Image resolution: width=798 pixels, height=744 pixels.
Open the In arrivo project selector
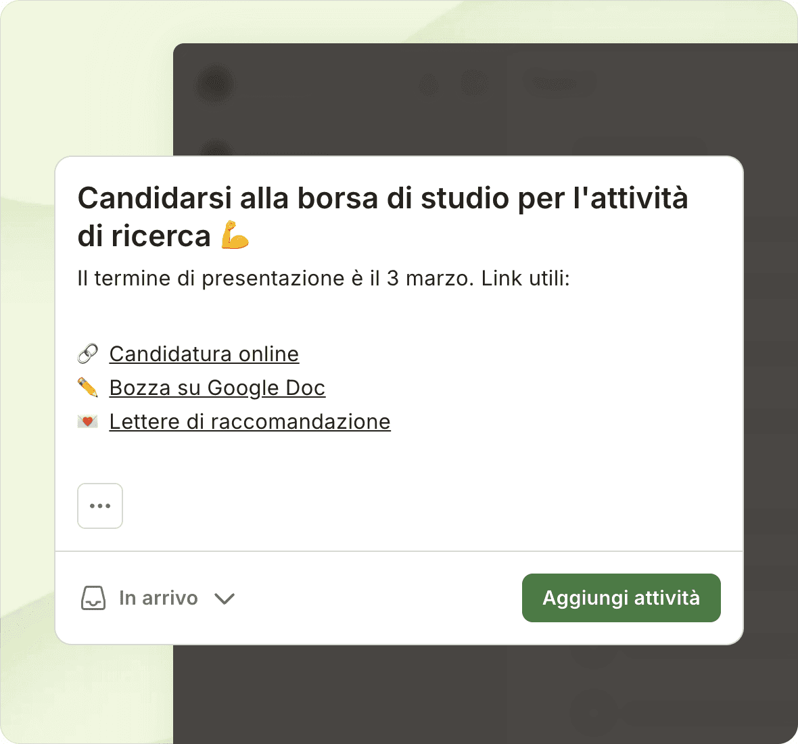158,598
